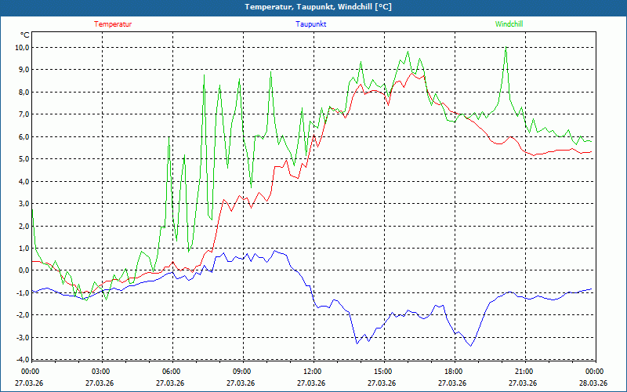
Task: Click the 03:00 x-axis time label
Action: tap(101, 371)
